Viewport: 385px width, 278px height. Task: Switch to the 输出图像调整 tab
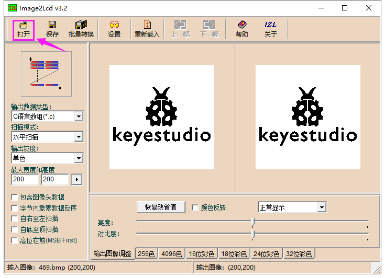pos(113,254)
